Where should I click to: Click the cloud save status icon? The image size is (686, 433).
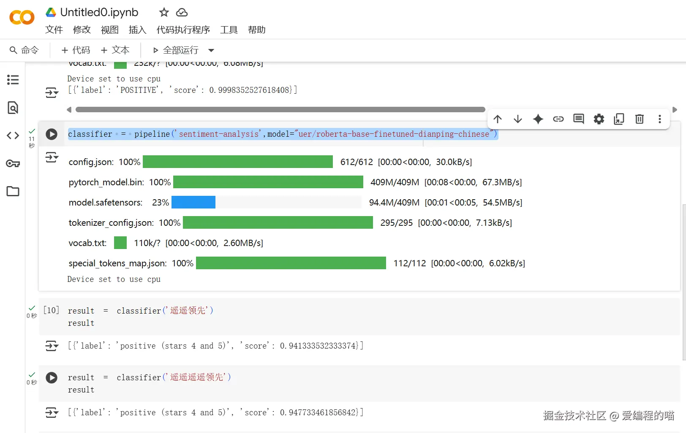tap(182, 13)
